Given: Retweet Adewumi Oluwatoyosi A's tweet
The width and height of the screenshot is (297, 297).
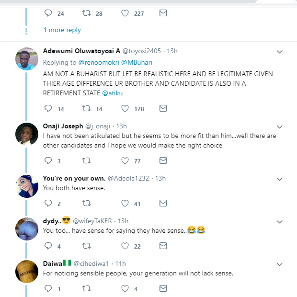Looking at the screenshot, I should (86, 109).
